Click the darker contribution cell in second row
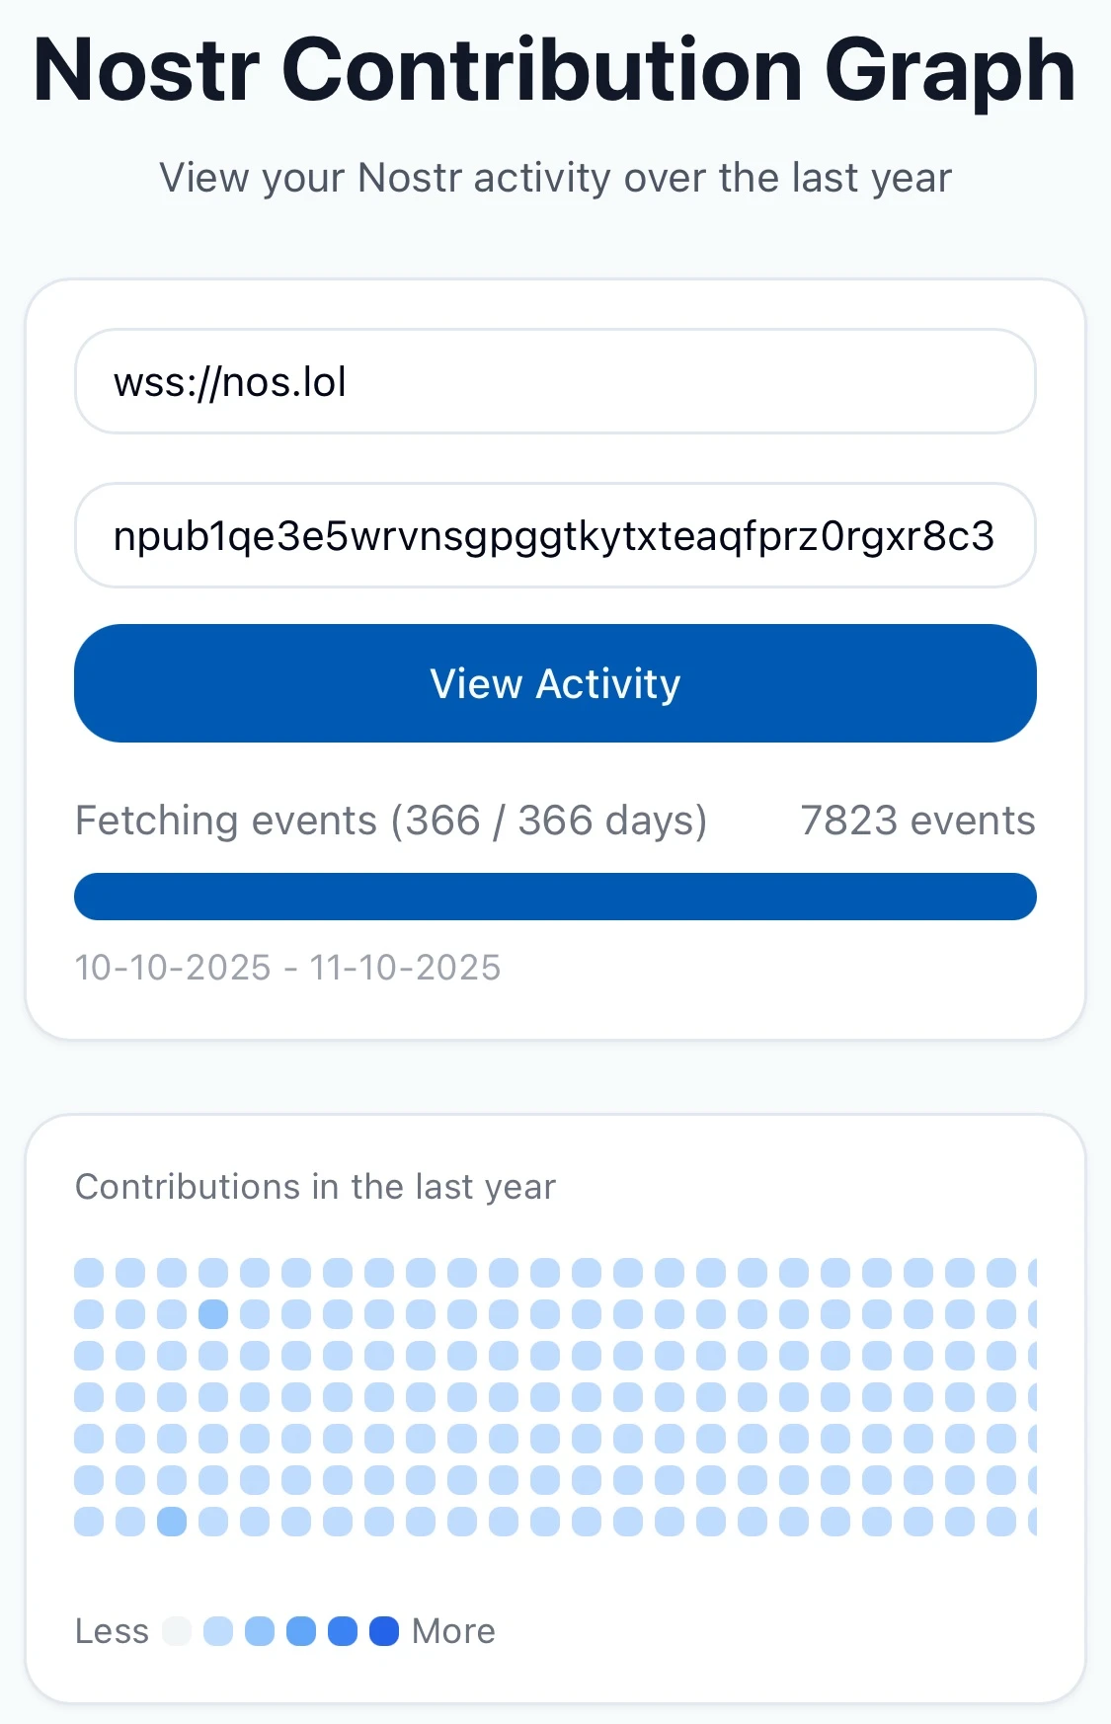This screenshot has width=1111, height=1724. 213,1314
